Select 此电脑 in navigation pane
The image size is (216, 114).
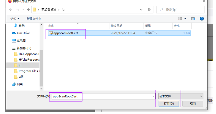(x=19, y=41)
